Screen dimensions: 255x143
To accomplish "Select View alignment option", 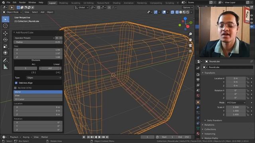I will pyautogui.click(x=38, y=95).
